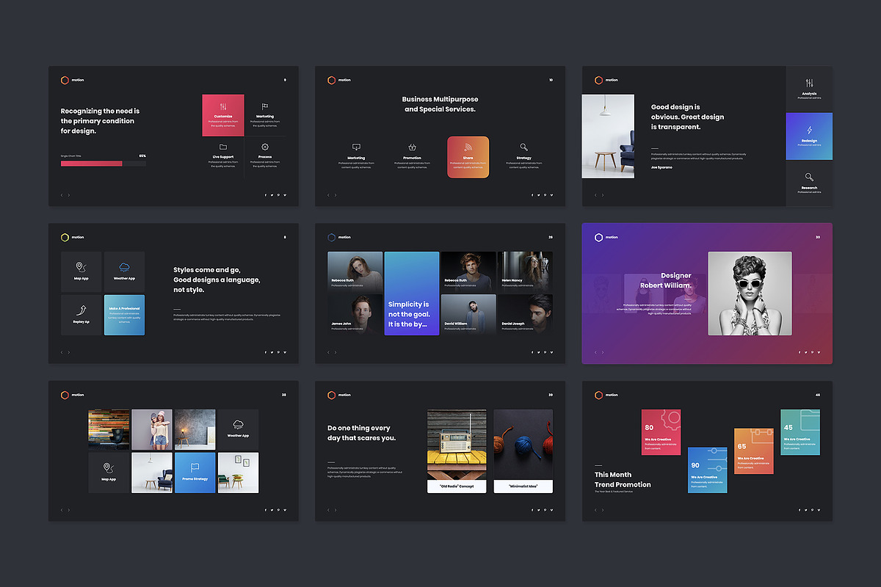
Task: Click the Share signal icon in the orange tile
Action: pyautogui.click(x=468, y=147)
